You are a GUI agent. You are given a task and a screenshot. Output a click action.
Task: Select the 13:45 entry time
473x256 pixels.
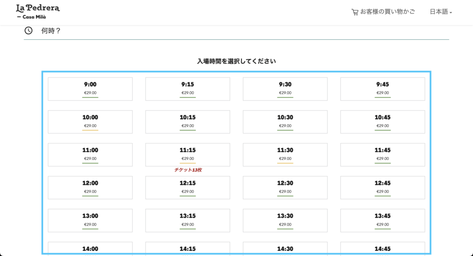382,220
